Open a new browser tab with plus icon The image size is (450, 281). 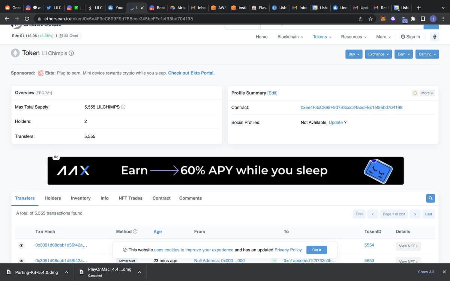click(x=419, y=7)
